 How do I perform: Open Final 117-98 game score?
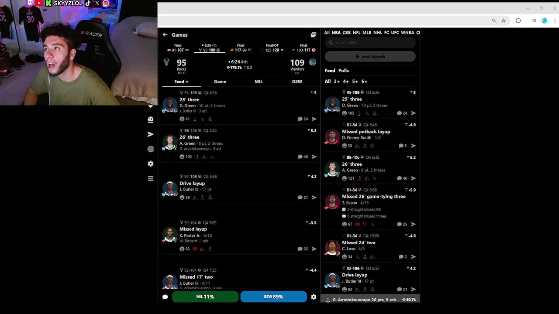241,48
